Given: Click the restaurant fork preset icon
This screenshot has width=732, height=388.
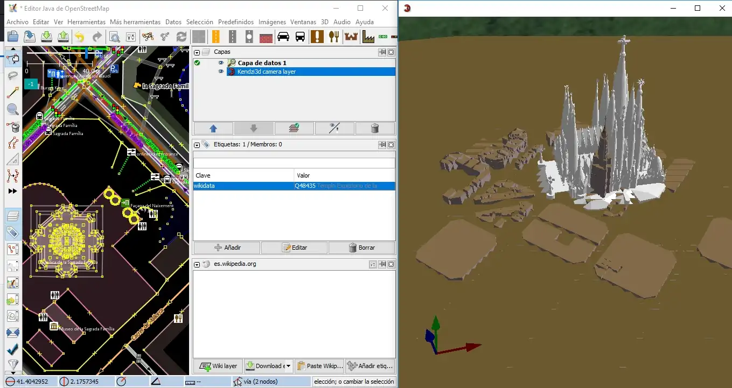Looking at the screenshot, I should (334, 37).
